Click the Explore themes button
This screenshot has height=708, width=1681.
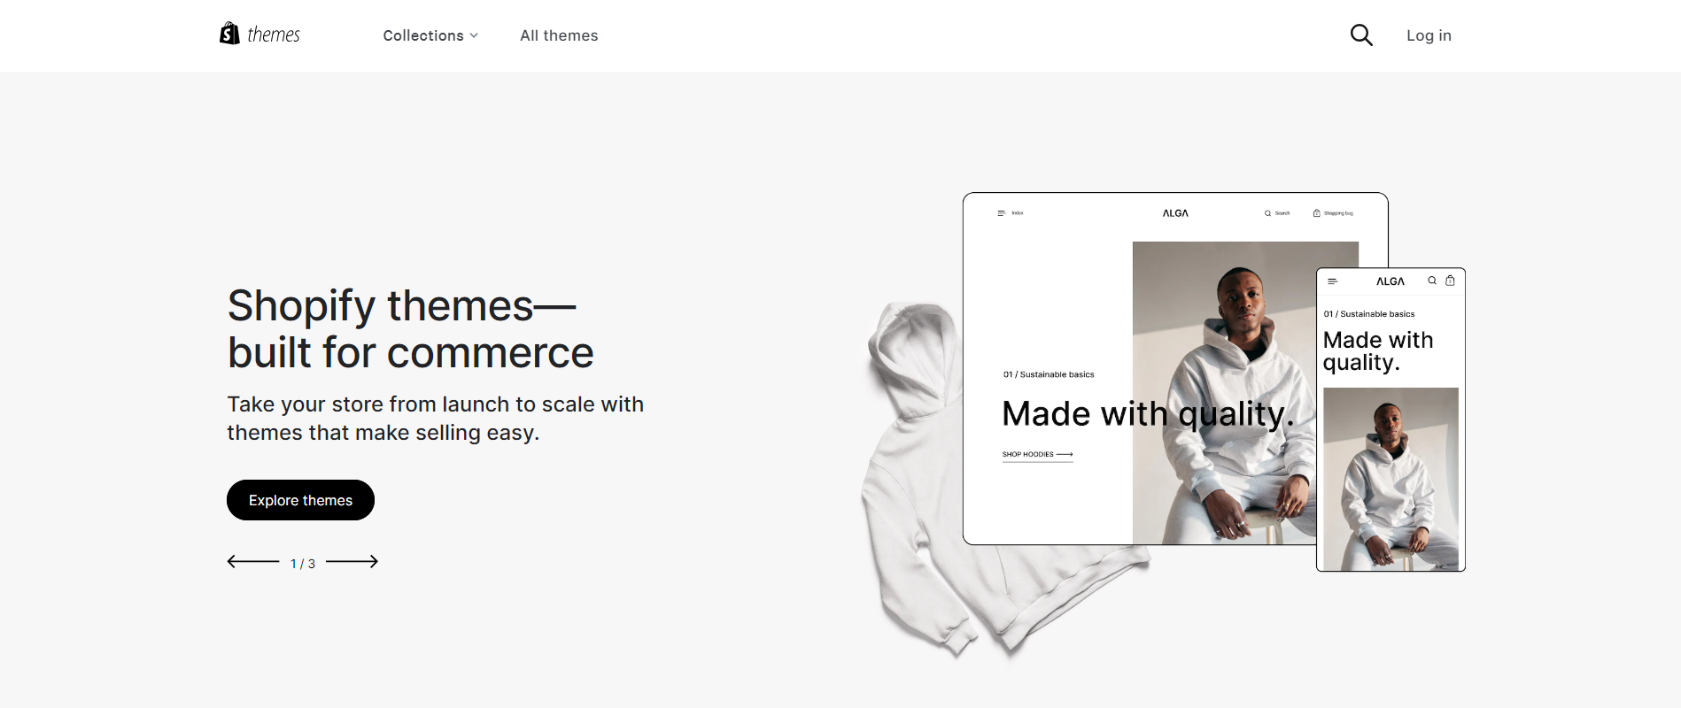click(300, 500)
